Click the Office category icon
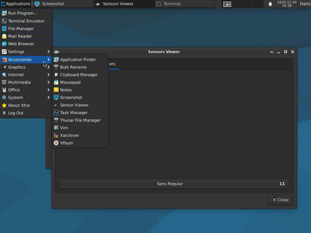 tap(4, 90)
